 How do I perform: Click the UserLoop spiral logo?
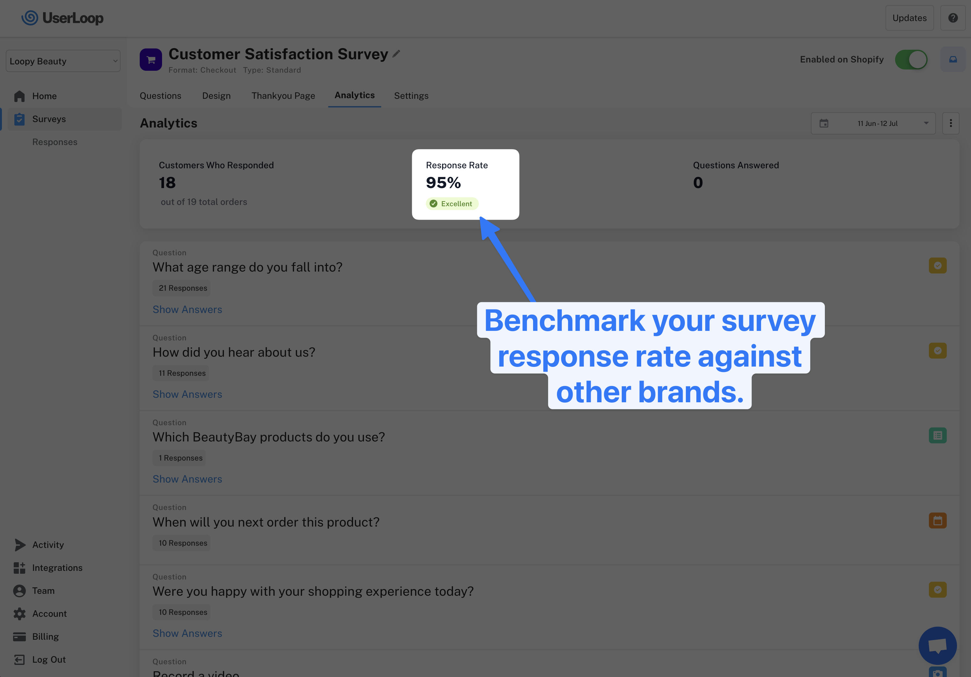(x=30, y=18)
